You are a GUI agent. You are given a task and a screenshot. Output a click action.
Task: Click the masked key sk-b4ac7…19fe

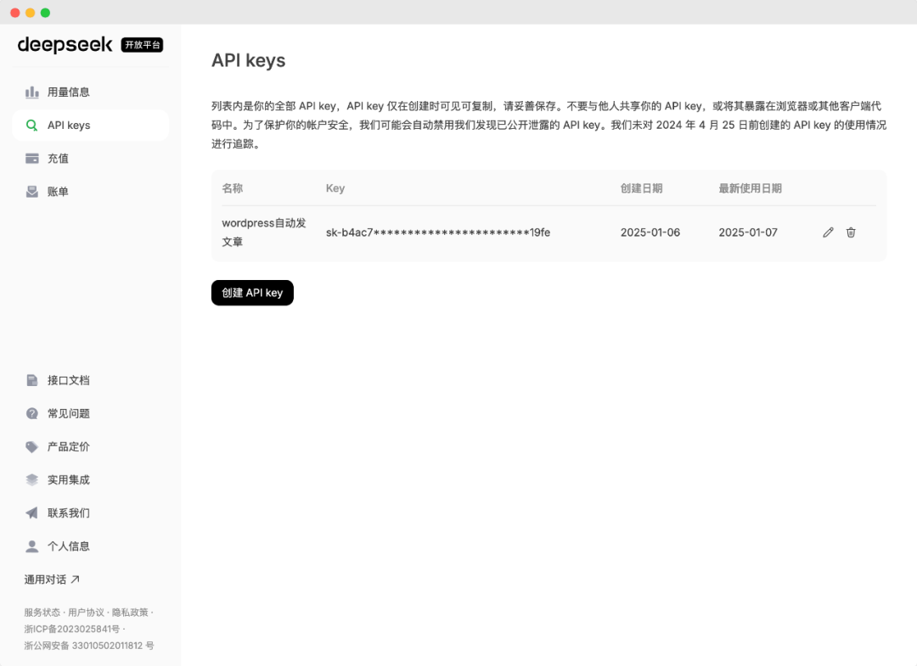click(x=438, y=232)
